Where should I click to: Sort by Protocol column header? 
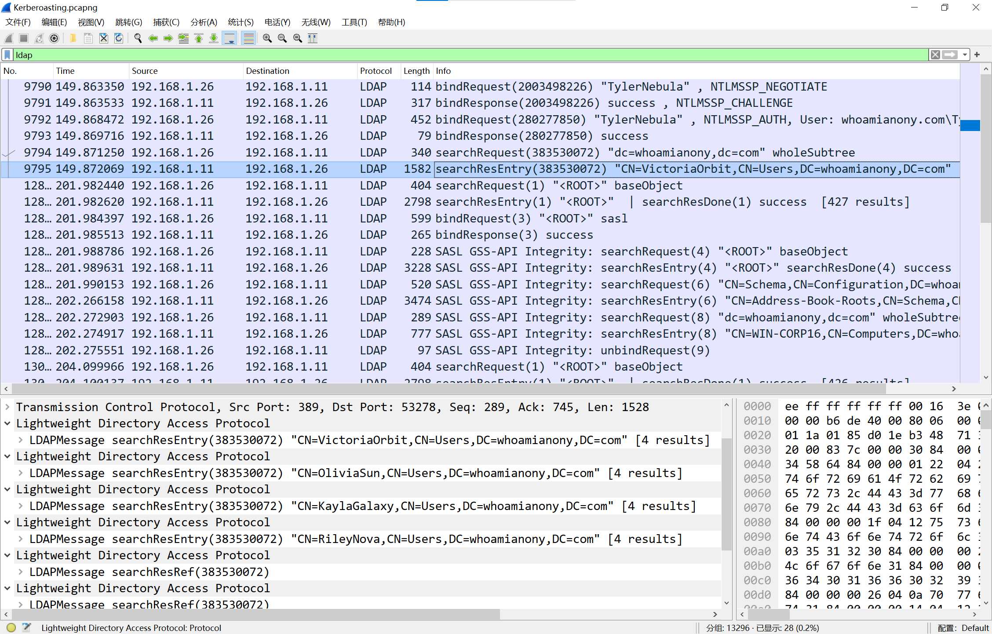coord(379,71)
